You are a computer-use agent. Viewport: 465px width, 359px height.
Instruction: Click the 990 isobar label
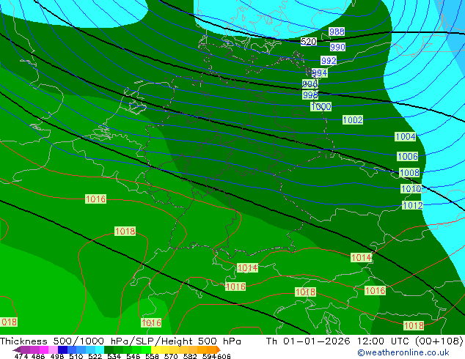[x=337, y=47]
